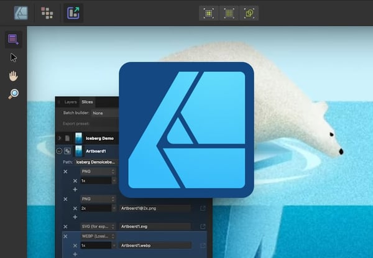373x258 pixels.
Task: Select the Iceberg Demo thumbnail
Action: (78, 138)
